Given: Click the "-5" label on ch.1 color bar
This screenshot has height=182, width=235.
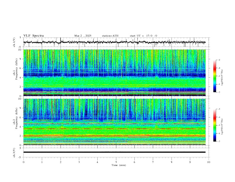Looking at the screenshot, I should (x=219, y=76).
